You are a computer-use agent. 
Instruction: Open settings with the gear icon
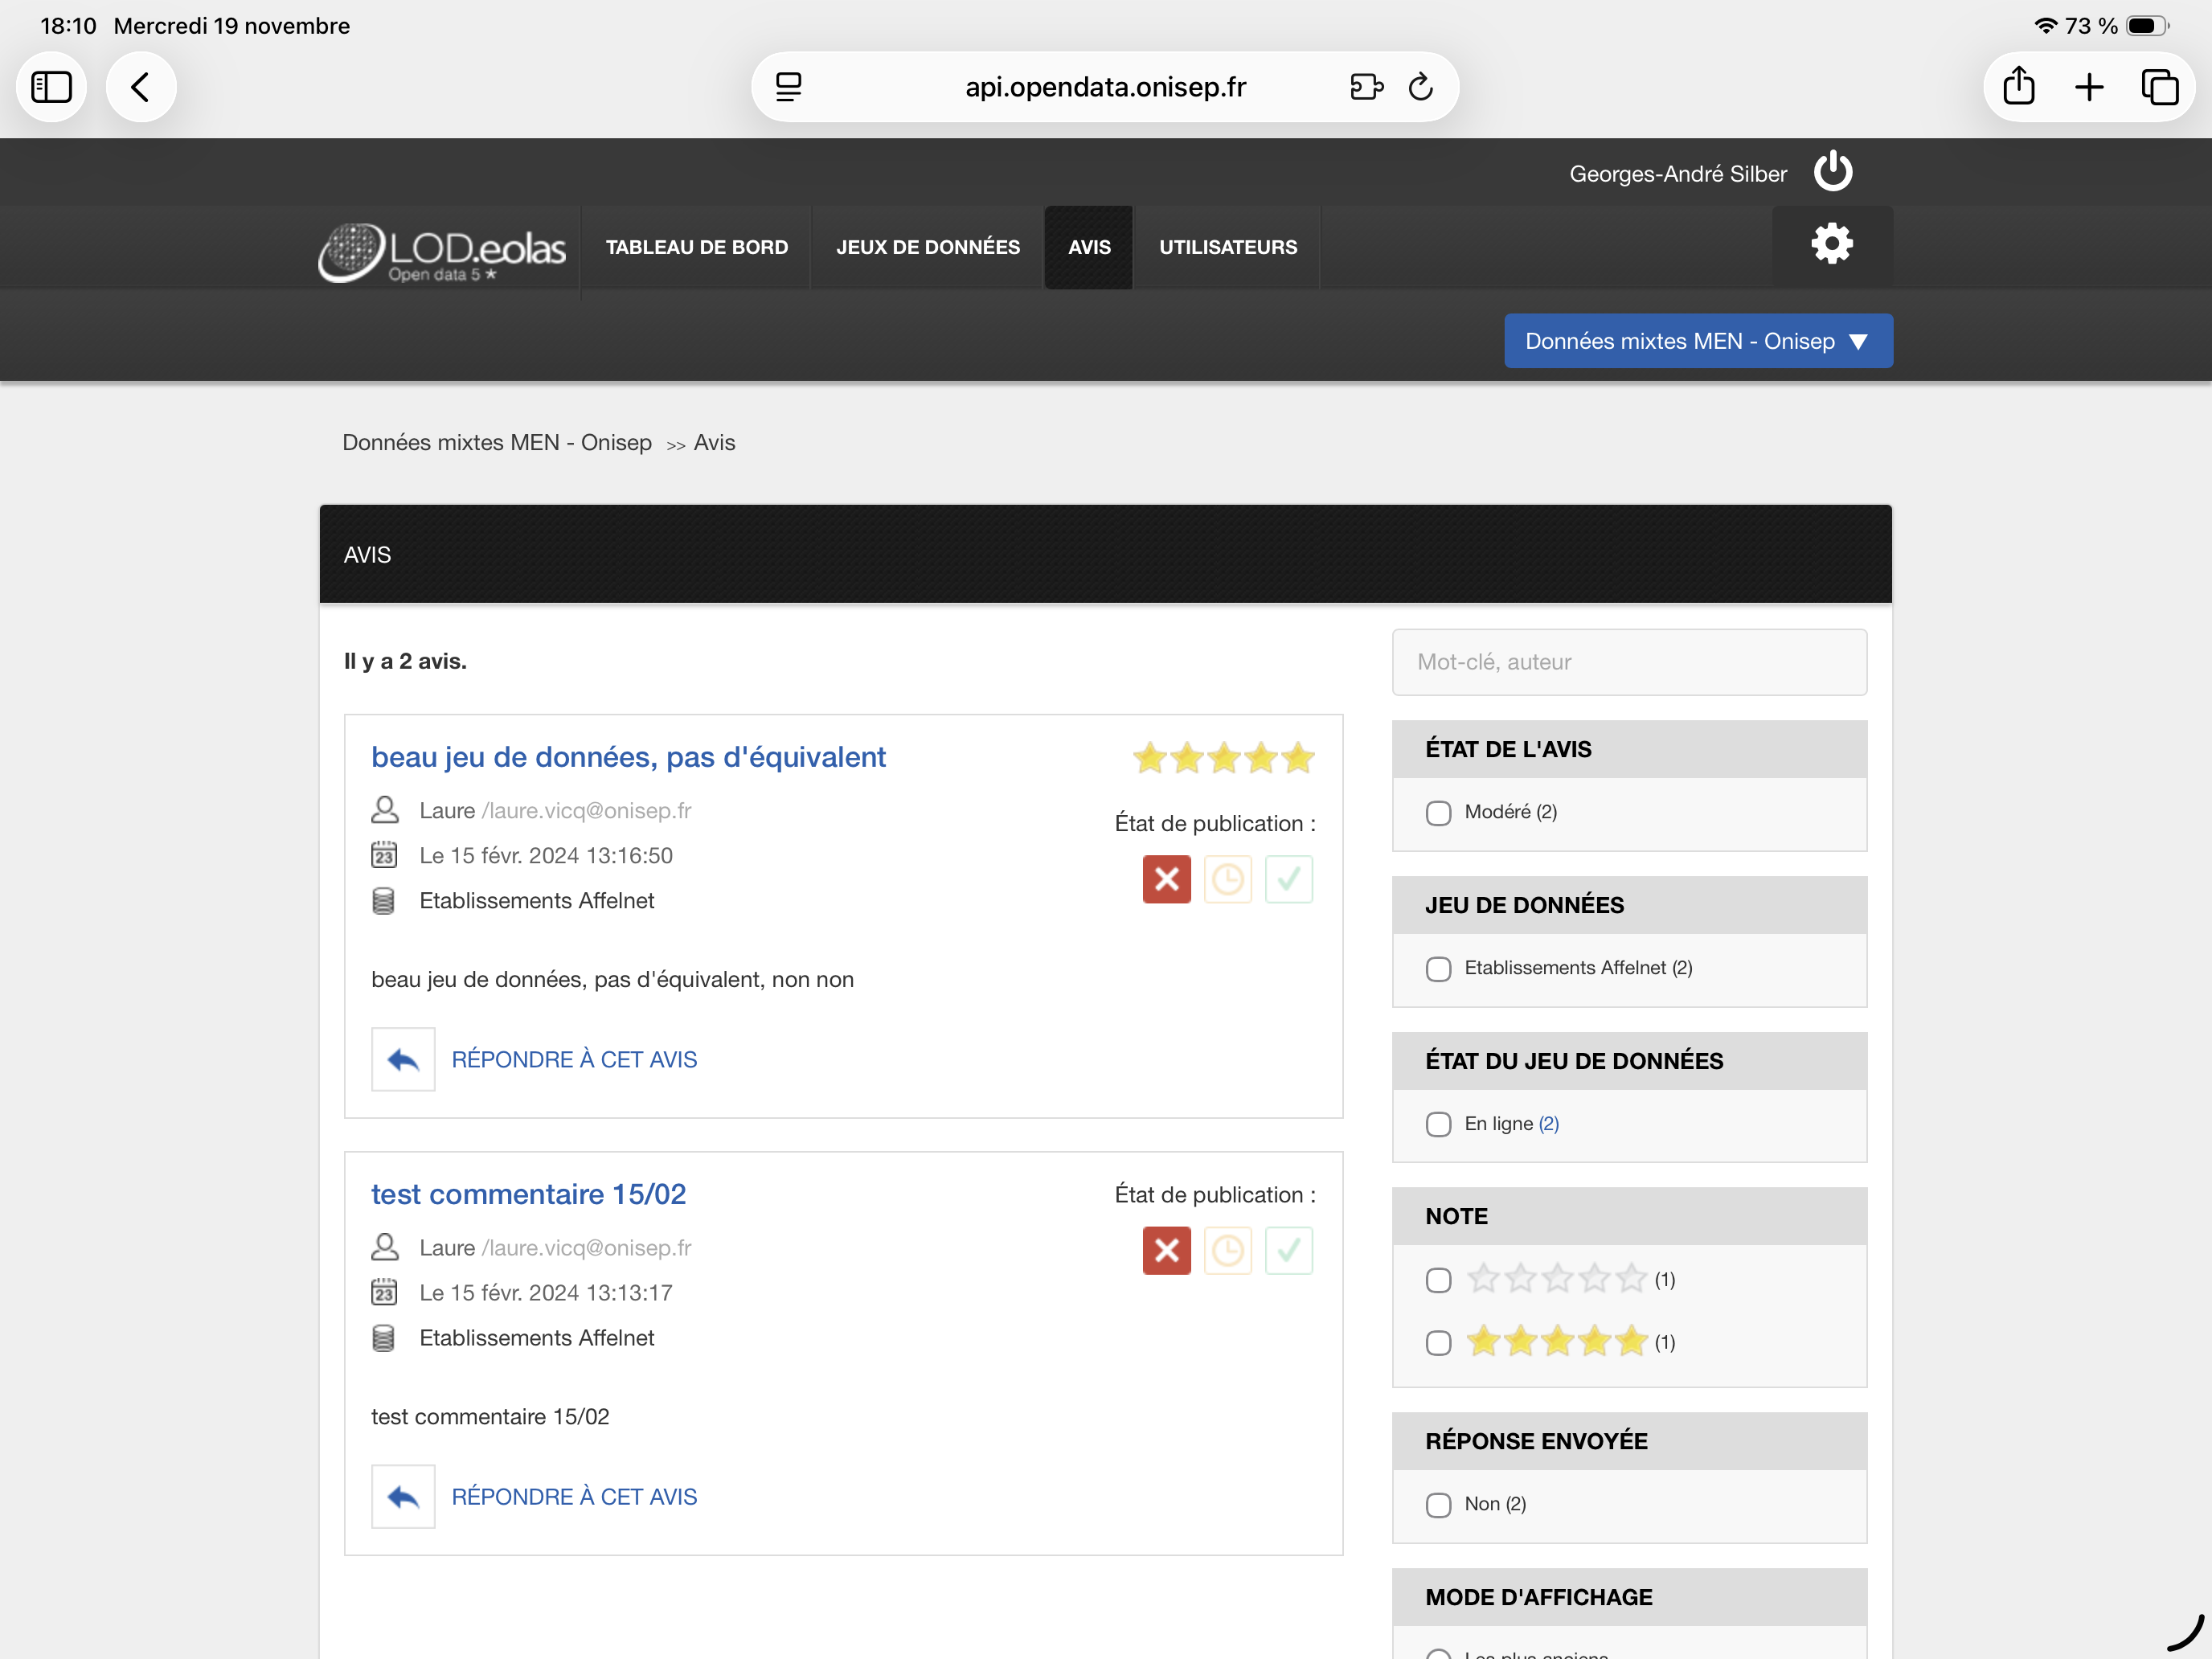point(1831,245)
